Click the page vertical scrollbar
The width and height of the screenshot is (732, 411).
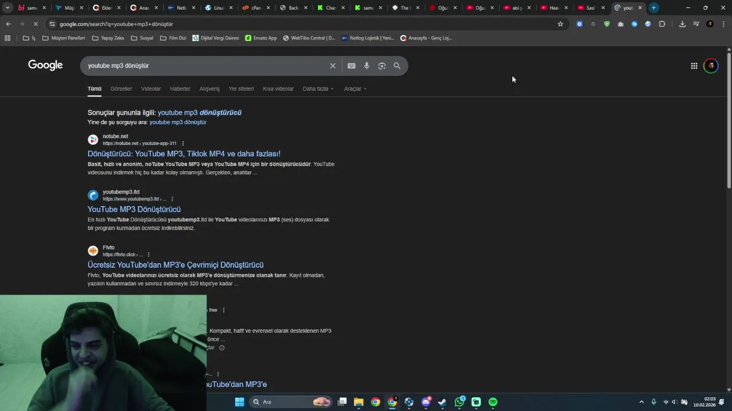[729, 121]
